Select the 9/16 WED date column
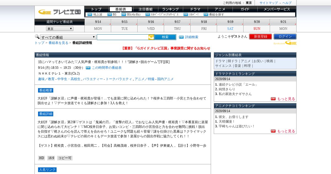331x174 pixels. click(x=151, y=25)
